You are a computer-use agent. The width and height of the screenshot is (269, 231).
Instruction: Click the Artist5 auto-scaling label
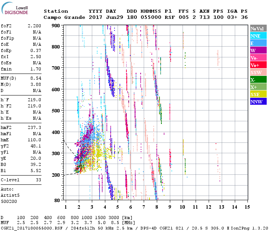(x=10, y=196)
